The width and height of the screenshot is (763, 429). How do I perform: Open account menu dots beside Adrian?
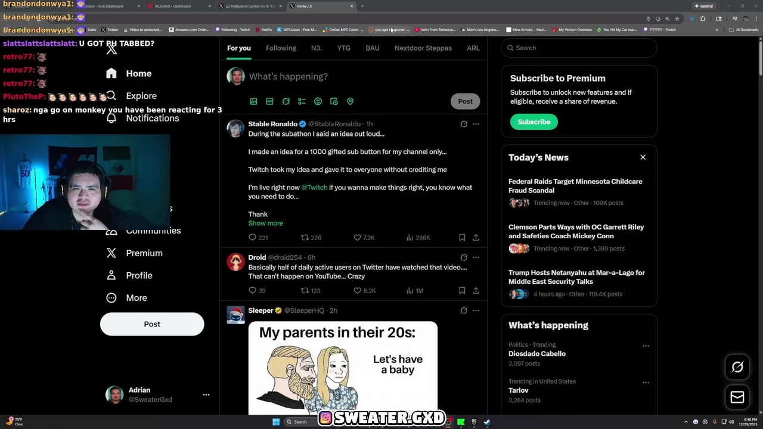(x=206, y=394)
